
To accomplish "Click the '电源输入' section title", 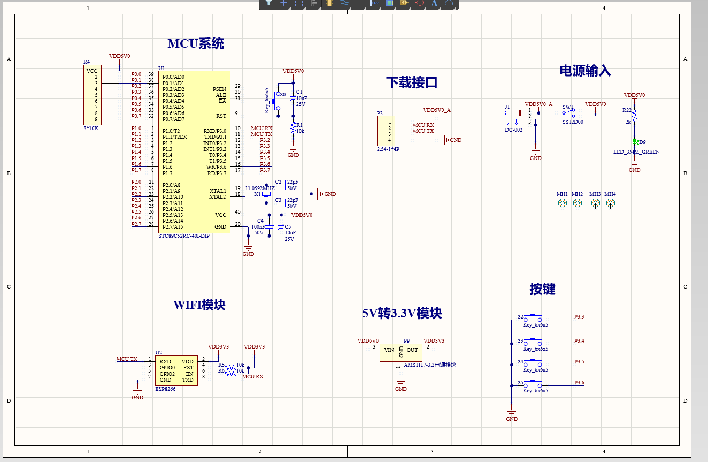I will [585, 71].
